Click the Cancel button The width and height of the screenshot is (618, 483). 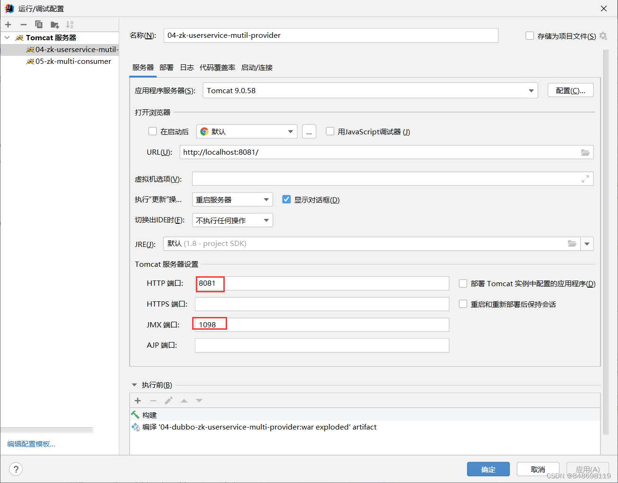pyautogui.click(x=538, y=469)
